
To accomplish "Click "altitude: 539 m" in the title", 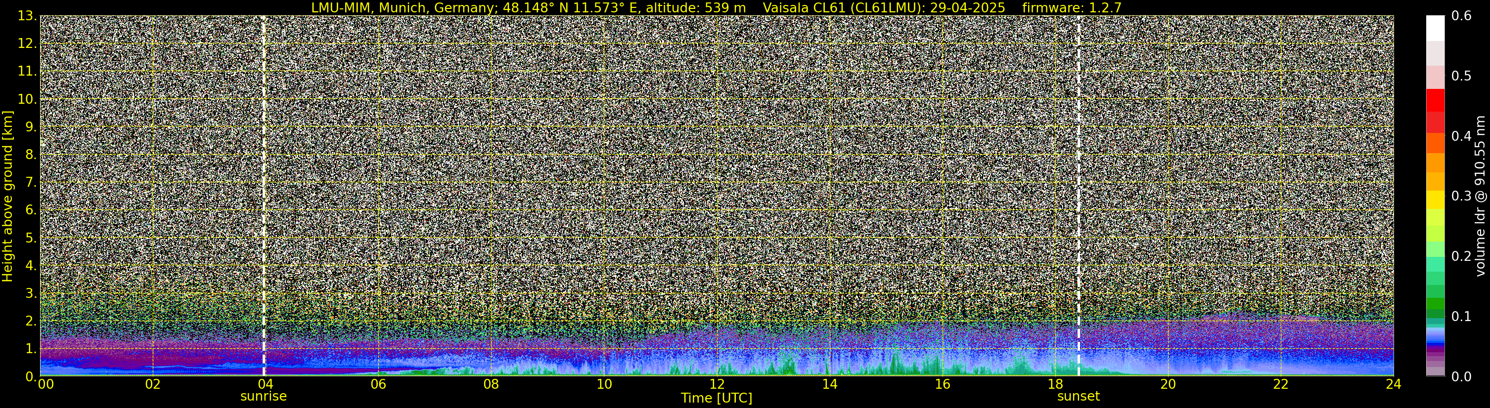I will [696, 7].
